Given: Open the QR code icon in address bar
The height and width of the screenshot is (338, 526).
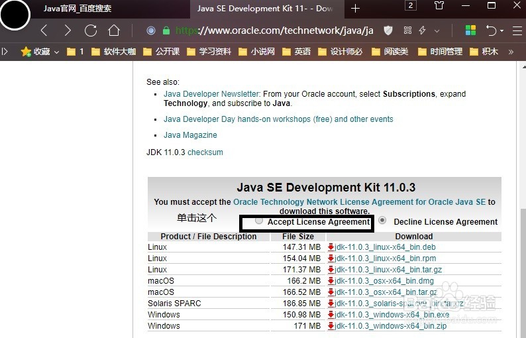Looking at the screenshot, I should point(407,30).
